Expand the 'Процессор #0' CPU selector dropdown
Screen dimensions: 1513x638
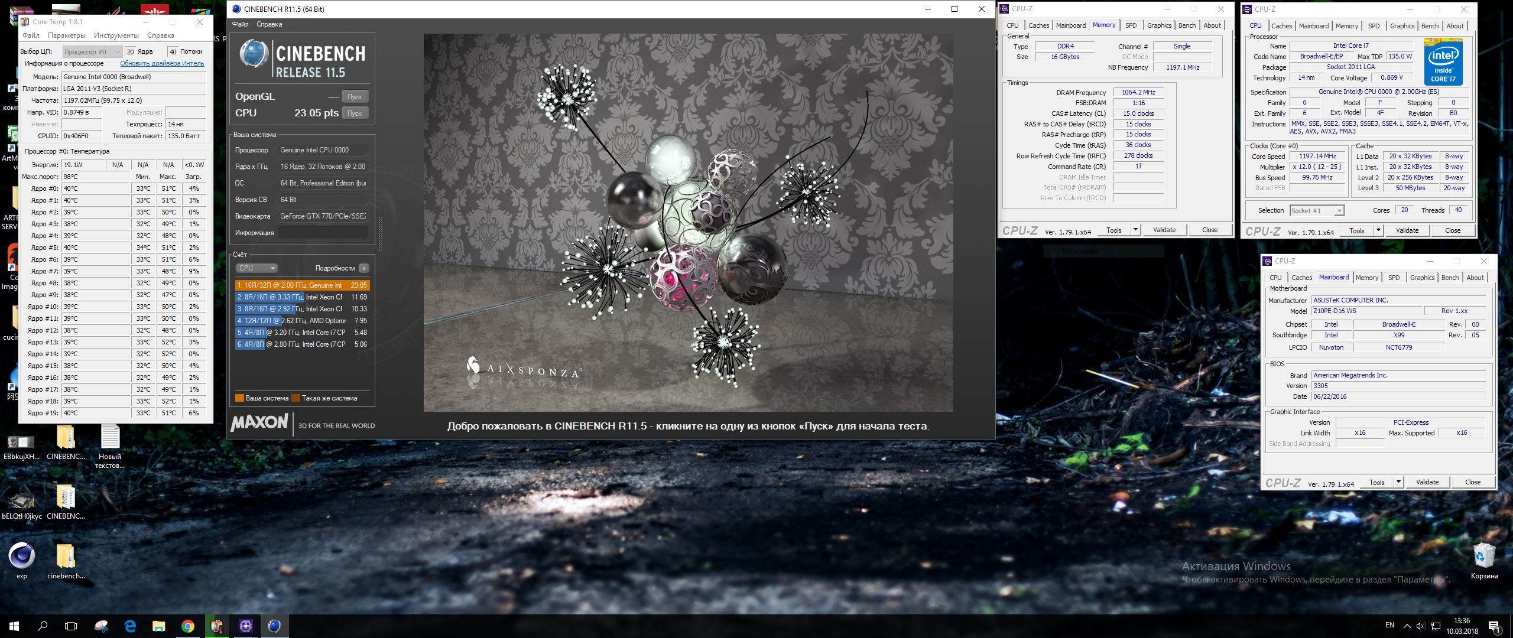tap(92, 52)
